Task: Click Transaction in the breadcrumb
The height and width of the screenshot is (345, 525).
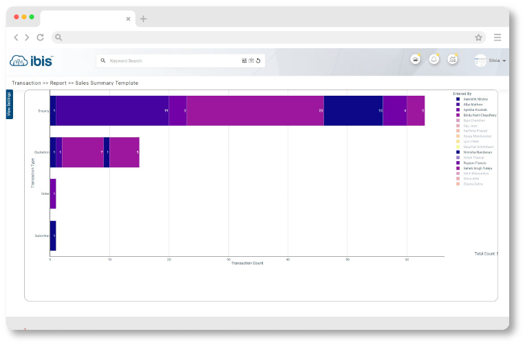Action: 27,83
